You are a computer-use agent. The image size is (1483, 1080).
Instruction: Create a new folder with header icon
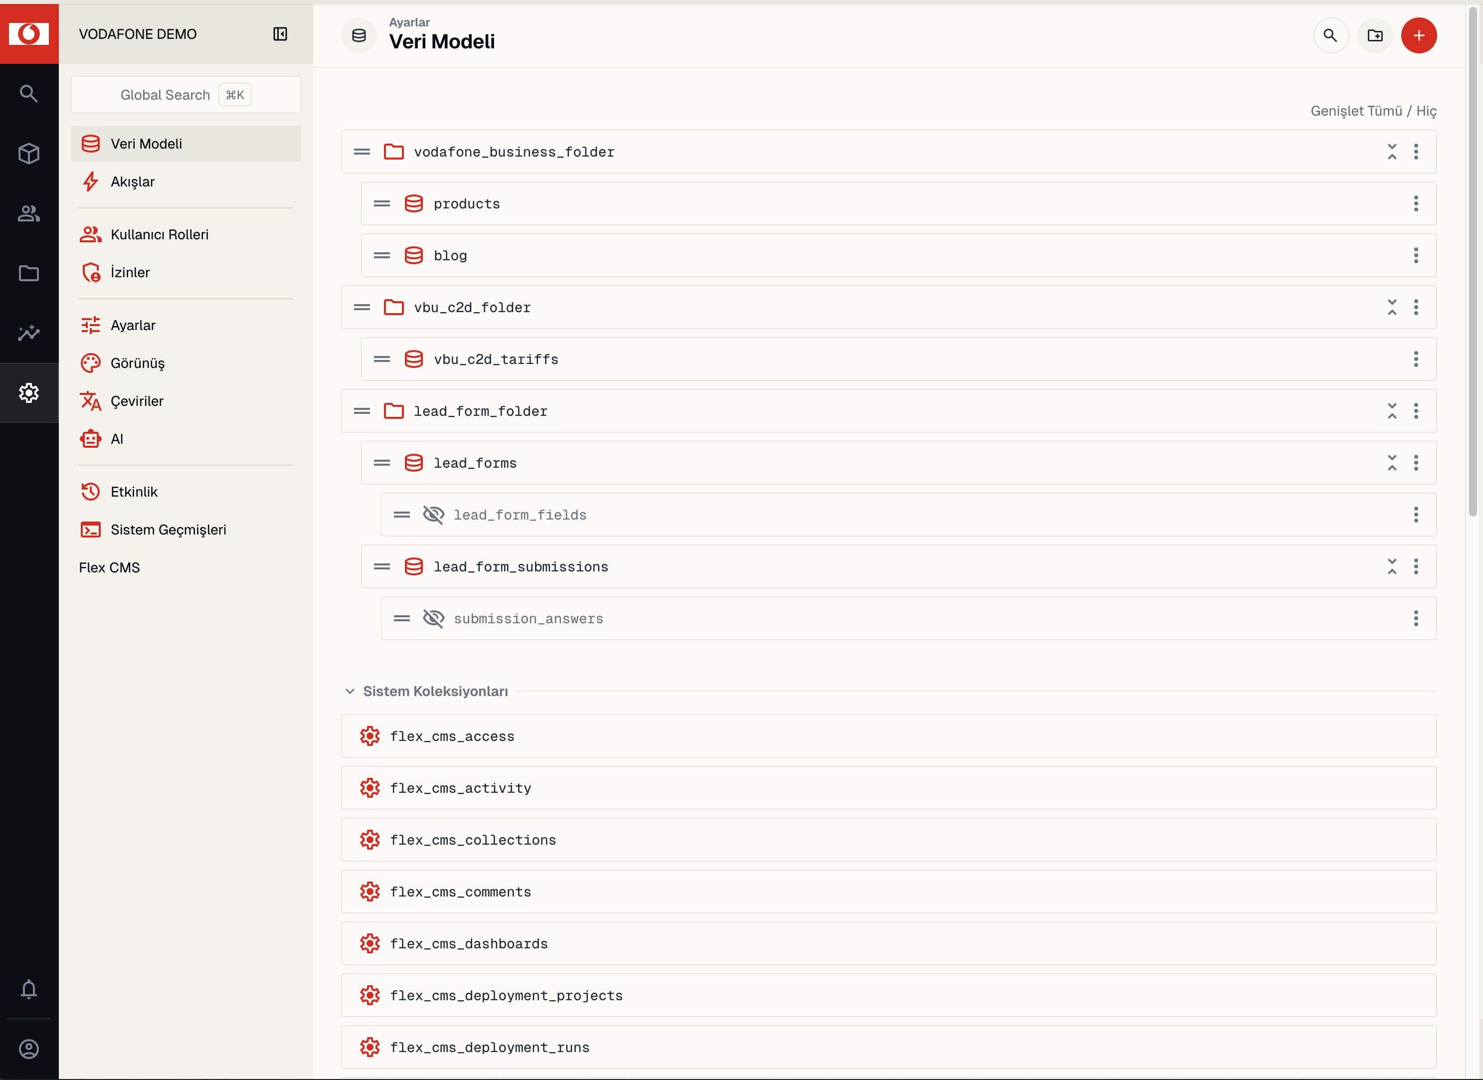coord(1375,35)
